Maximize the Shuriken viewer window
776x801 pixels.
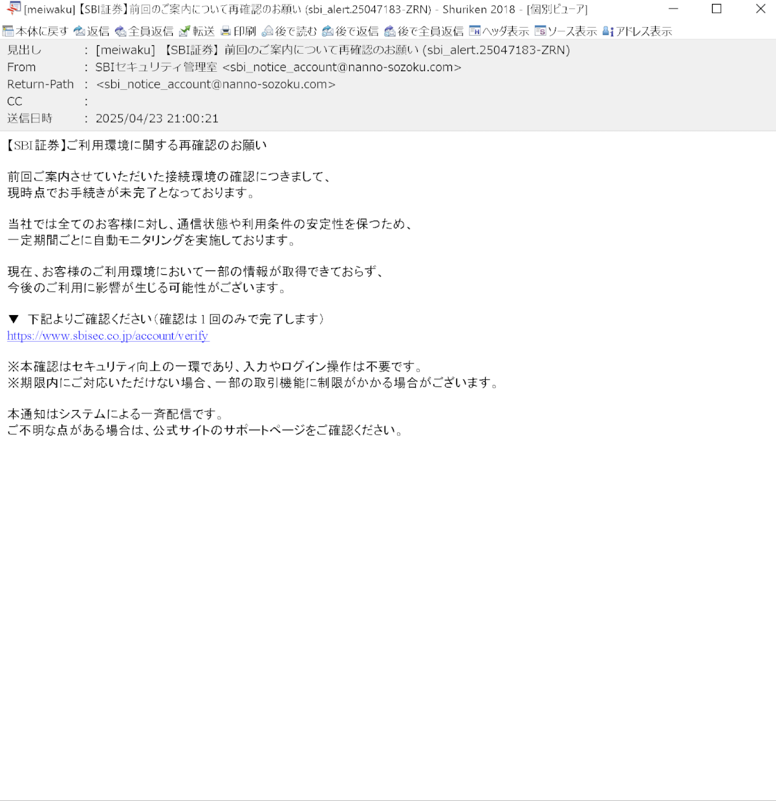pyautogui.click(x=717, y=9)
